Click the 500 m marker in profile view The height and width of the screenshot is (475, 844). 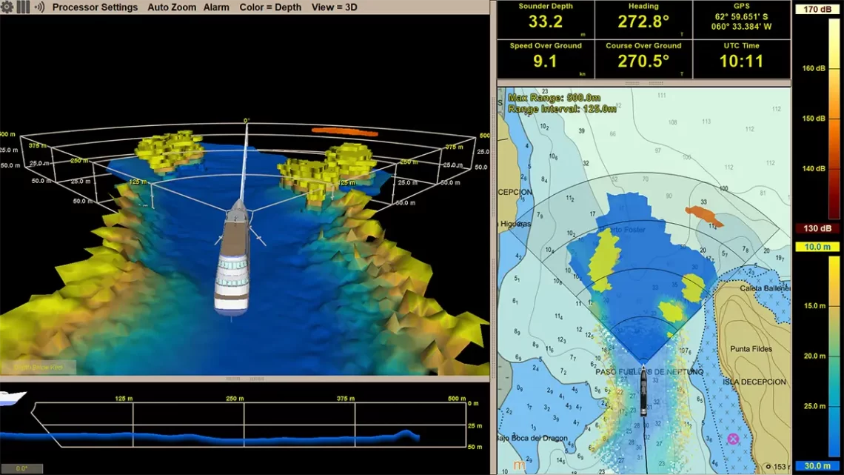pyautogui.click(x=457, y=399)
